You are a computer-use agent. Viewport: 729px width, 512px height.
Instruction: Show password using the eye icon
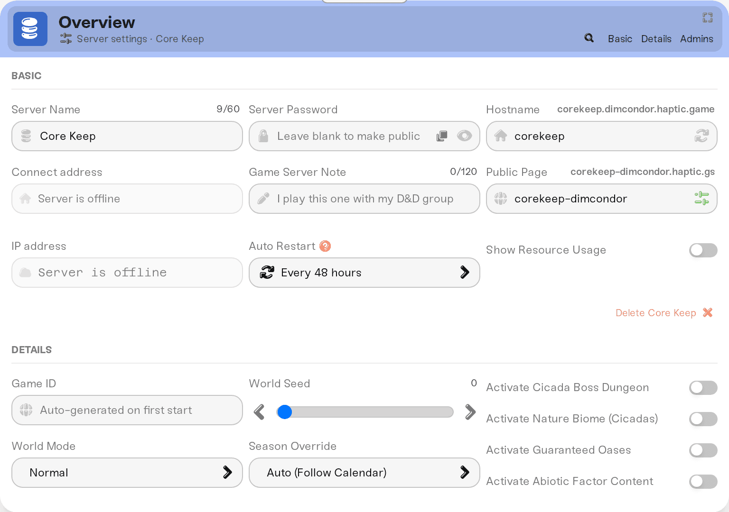tap(464, 136)
